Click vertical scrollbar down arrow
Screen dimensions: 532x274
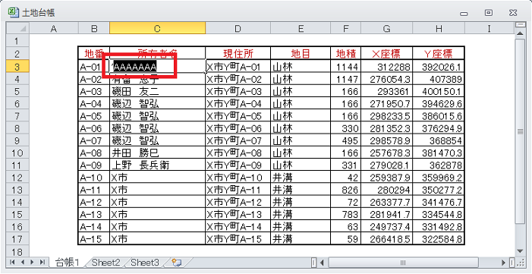tap(520, 251)
